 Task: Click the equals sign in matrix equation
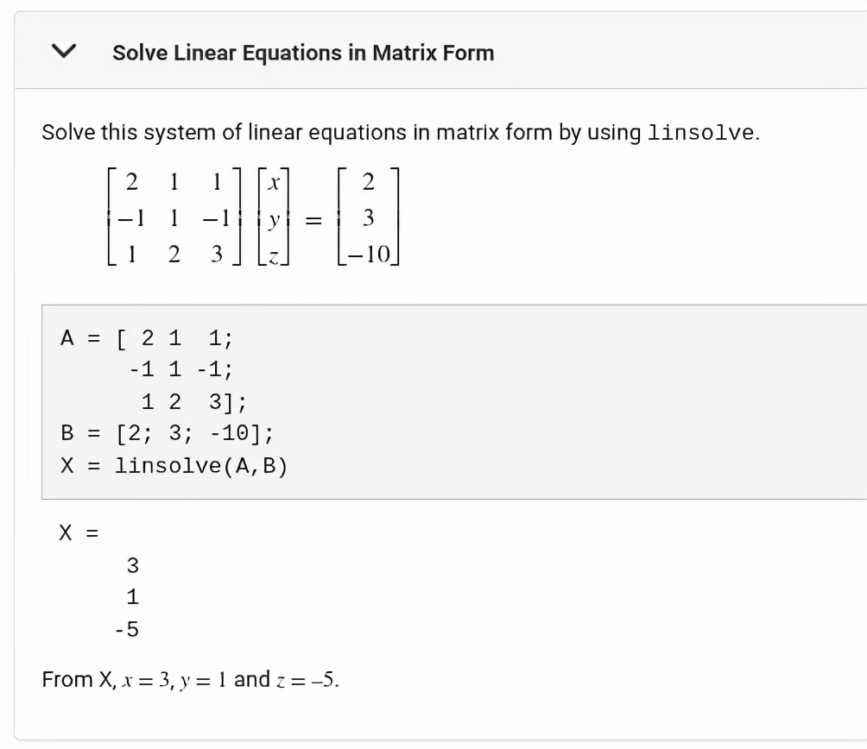(x=313, y=220)
